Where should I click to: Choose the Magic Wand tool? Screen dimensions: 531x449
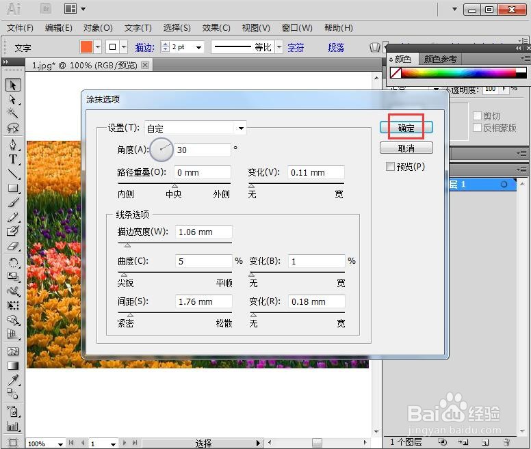(x=13, y=113)
